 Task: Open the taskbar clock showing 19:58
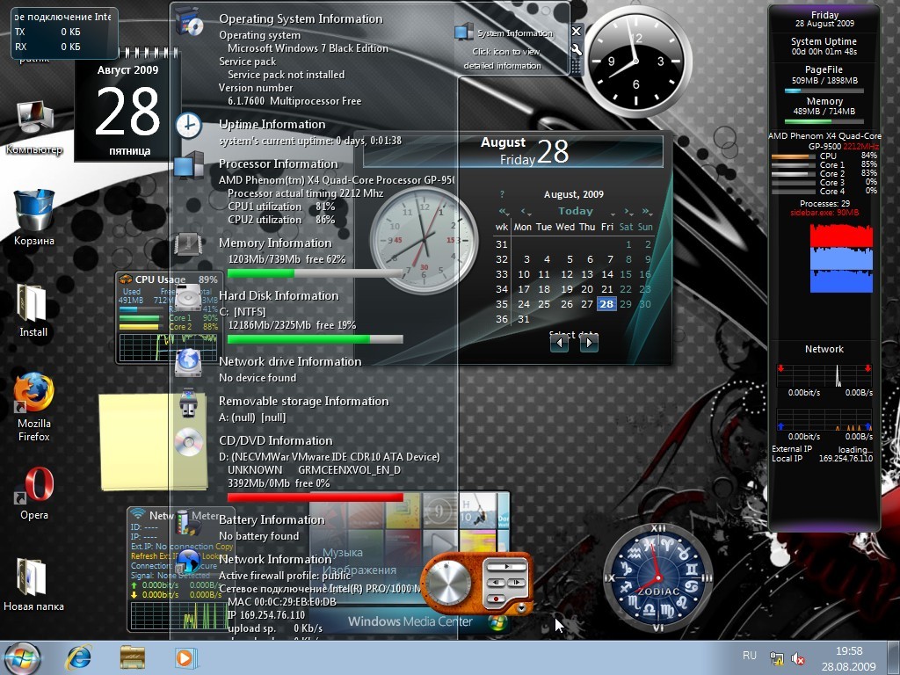tap(849, 659)
